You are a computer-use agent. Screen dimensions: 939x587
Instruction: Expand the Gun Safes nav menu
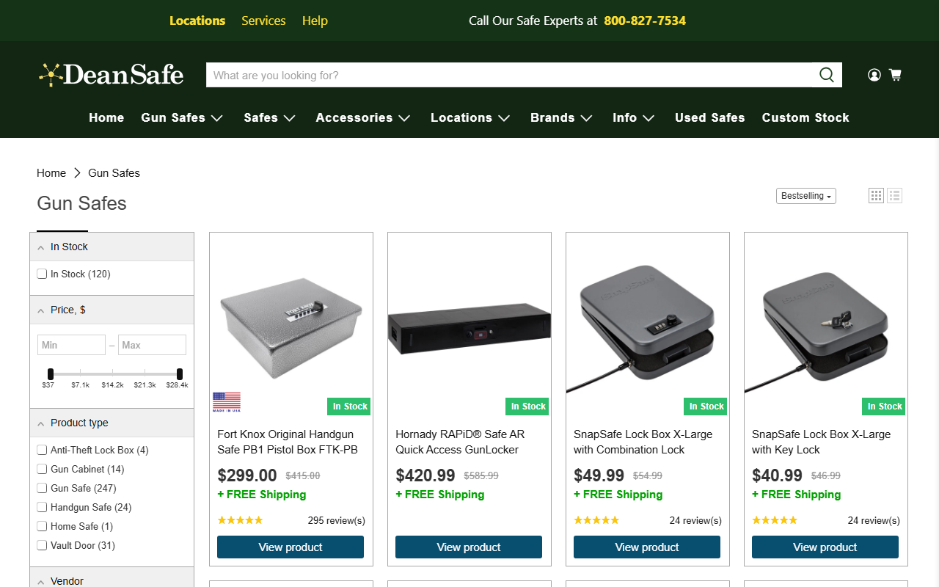[182, 117]
